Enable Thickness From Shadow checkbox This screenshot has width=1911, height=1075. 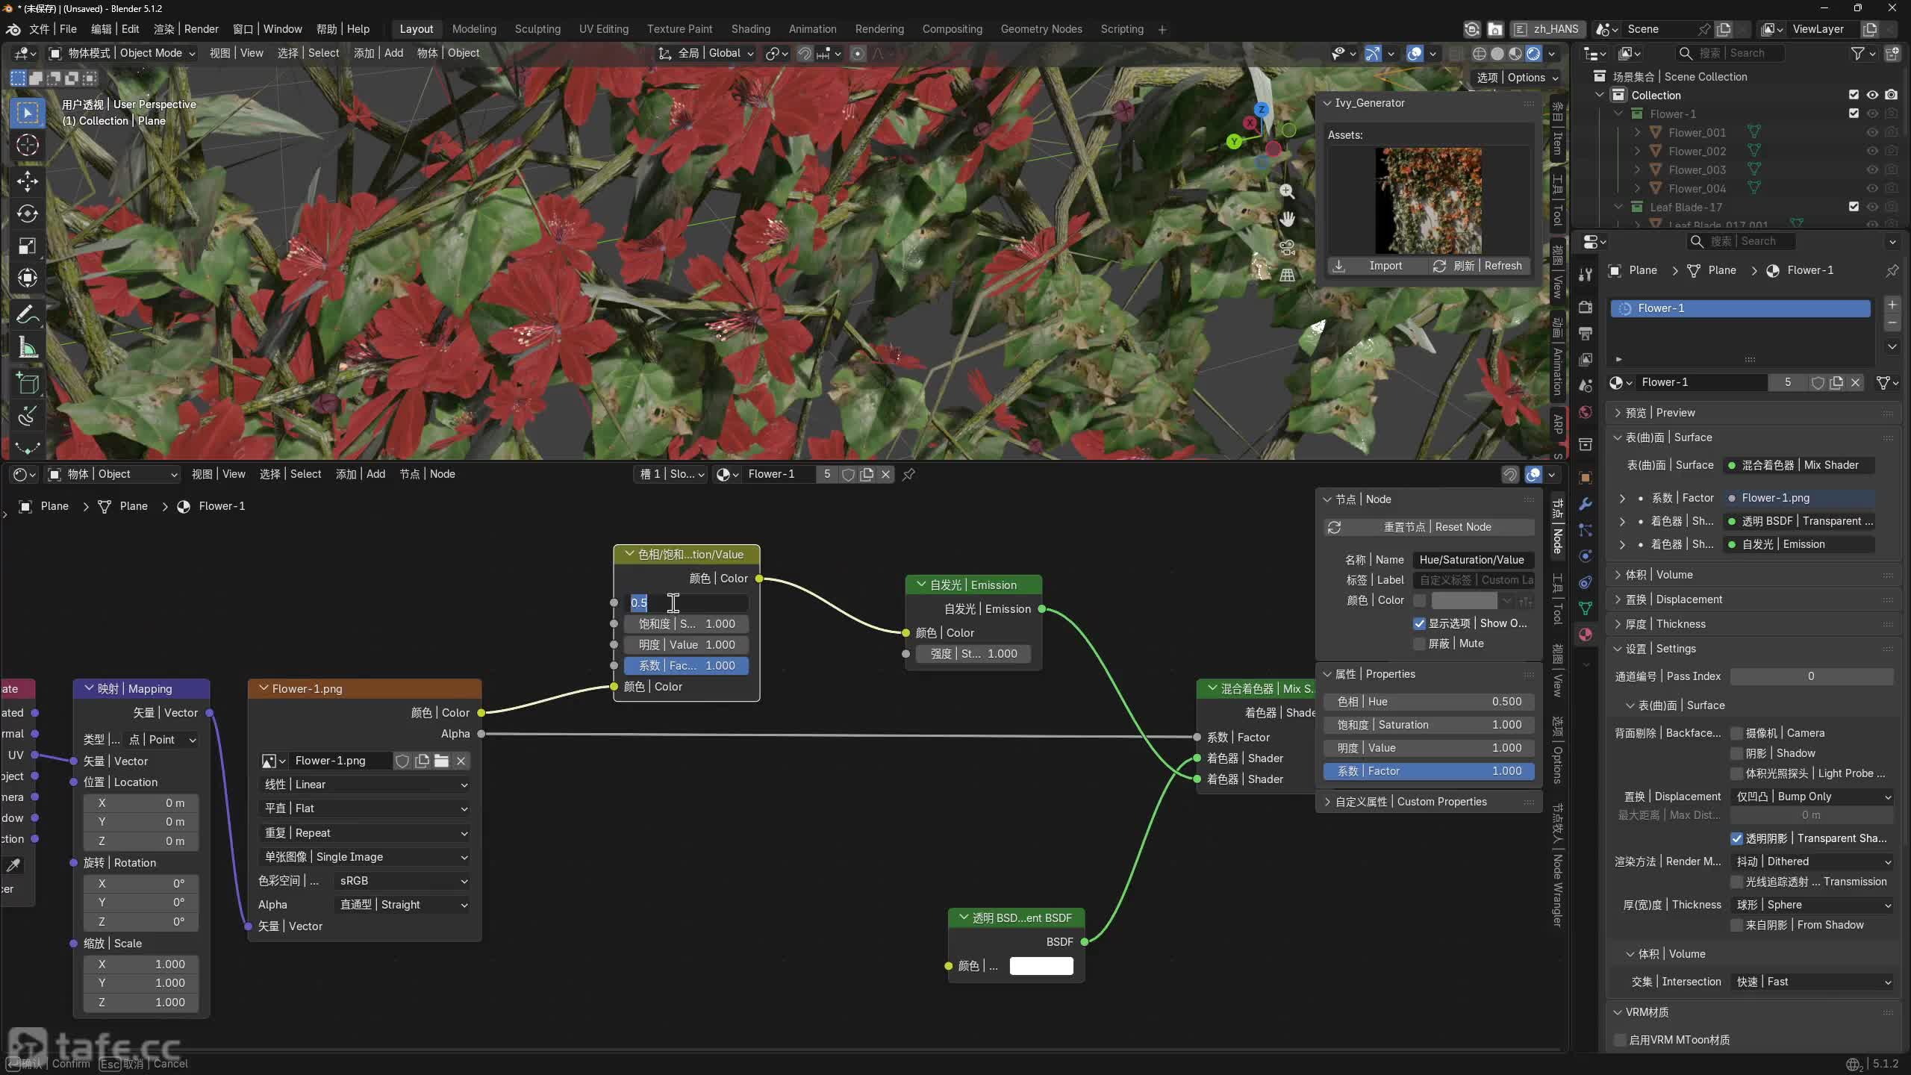pos(1737,925)
